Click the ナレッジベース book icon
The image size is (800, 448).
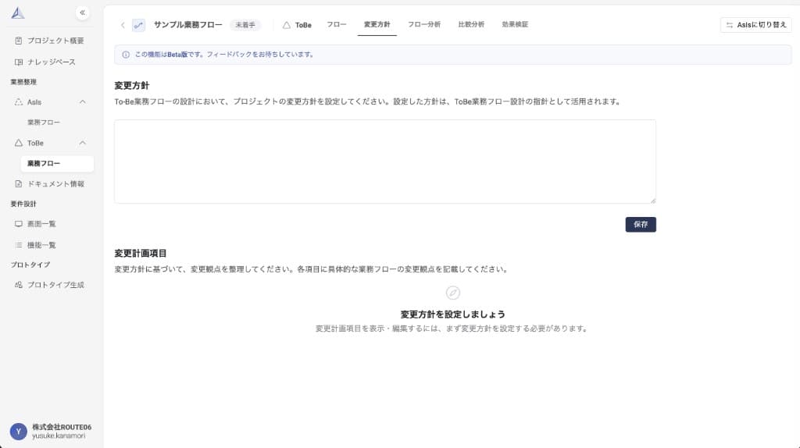(19, 62)
